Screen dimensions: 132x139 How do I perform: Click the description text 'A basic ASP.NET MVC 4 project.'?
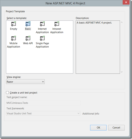(x=94, y=23)
